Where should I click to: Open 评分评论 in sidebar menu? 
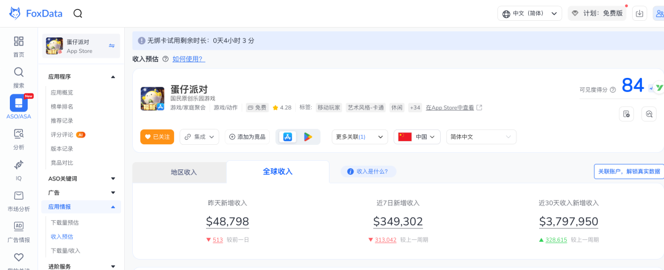point(62,134)
